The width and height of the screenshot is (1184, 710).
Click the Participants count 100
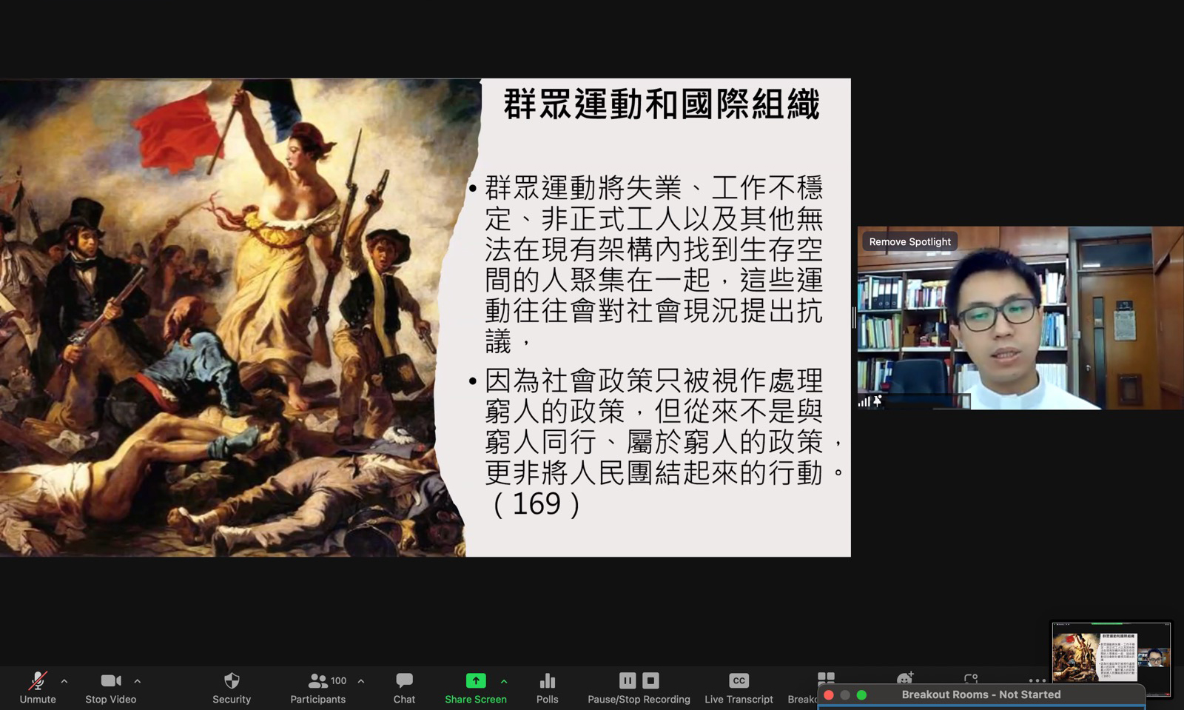point(339,680)
